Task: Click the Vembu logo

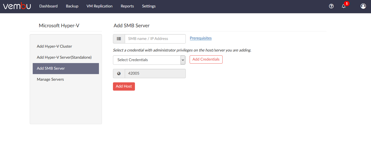Action: click(17, 6)
